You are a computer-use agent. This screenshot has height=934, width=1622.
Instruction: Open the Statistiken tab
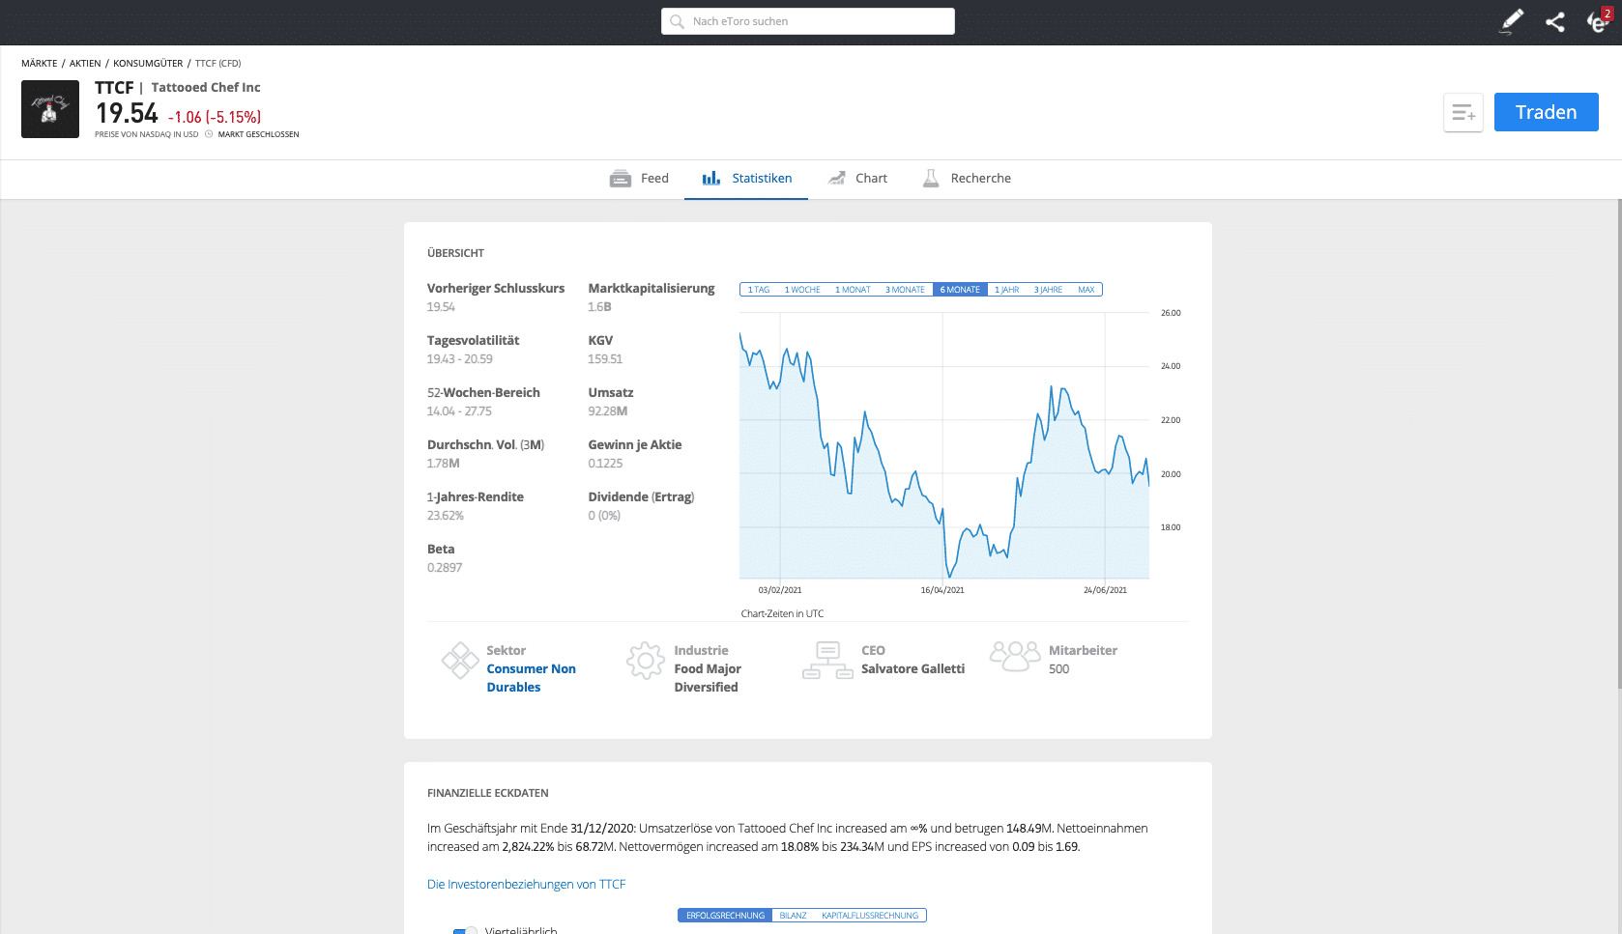746,179
